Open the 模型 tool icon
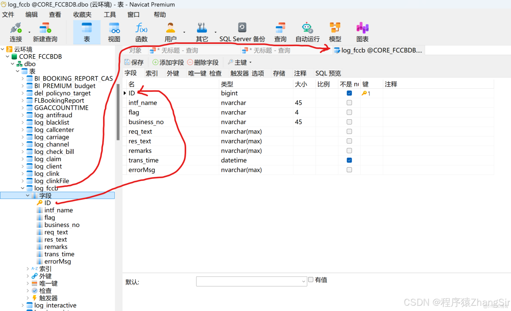Image resolution: width=511 pixels, height=311 pixels. [x=335, y=32]
